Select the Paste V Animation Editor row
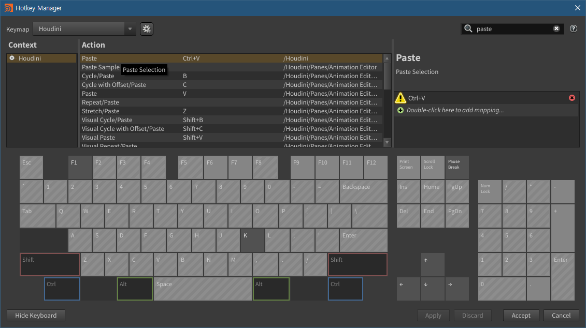 click(x=231, y=94)
